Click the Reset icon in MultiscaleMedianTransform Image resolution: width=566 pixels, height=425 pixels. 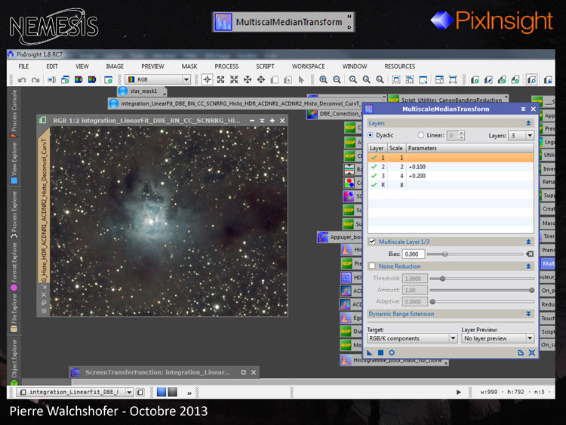coord(532,353)
